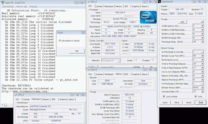Click OK in the Finish dialog
208x124 pixels.
(x=77, y=51)
